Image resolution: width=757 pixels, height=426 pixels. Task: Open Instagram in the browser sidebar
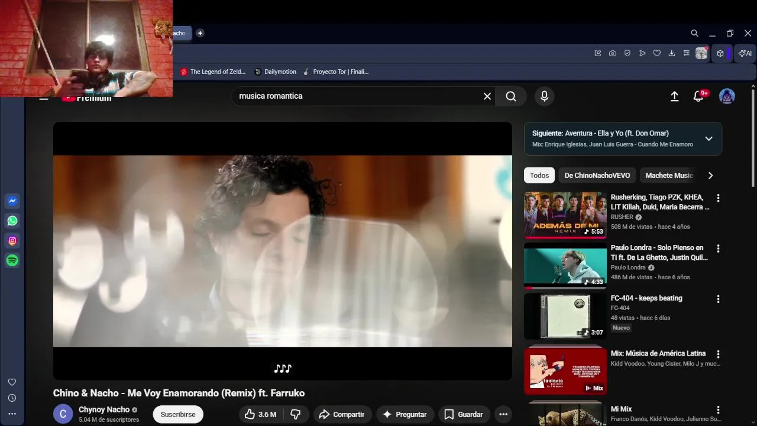12,241
